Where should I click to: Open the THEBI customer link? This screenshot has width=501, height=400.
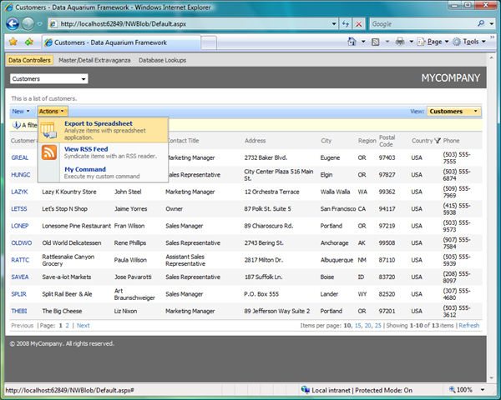19,312
